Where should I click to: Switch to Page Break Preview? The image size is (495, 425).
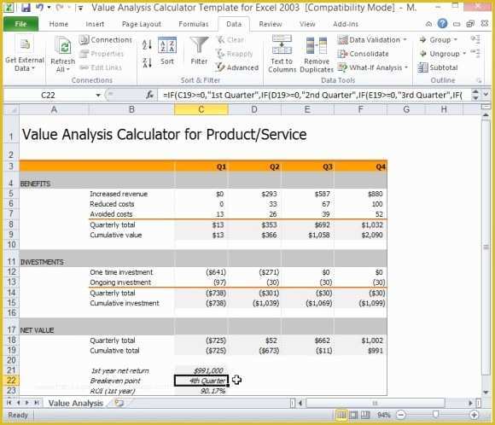(365, 415)
